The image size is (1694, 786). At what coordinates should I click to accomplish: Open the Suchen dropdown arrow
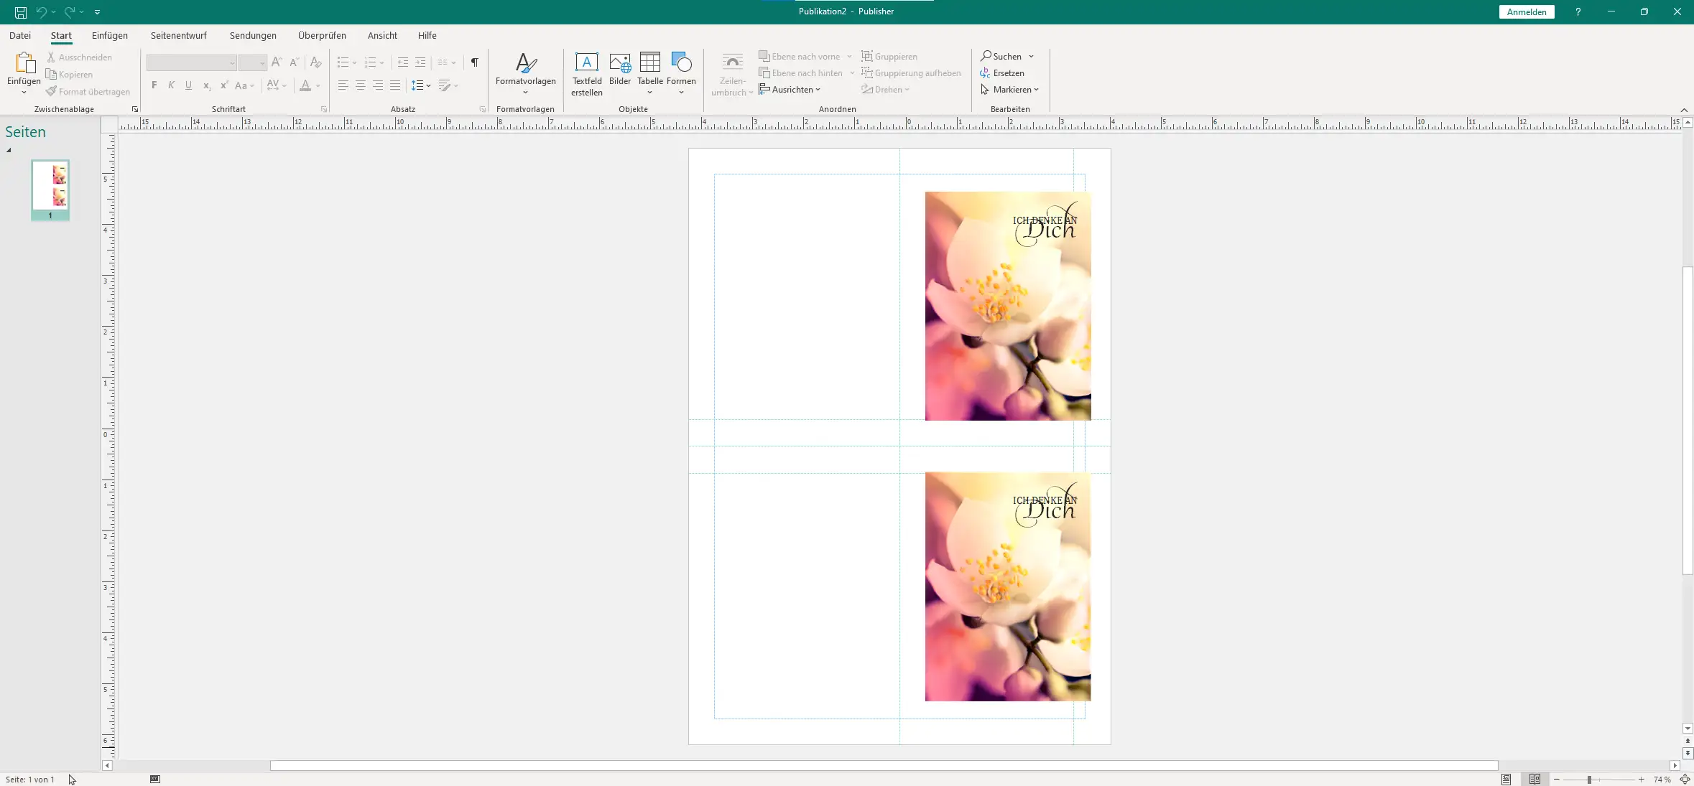(x=1031, y=57)
